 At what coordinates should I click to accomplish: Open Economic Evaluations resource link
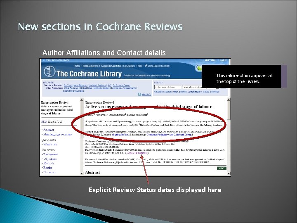click(73, 91)
